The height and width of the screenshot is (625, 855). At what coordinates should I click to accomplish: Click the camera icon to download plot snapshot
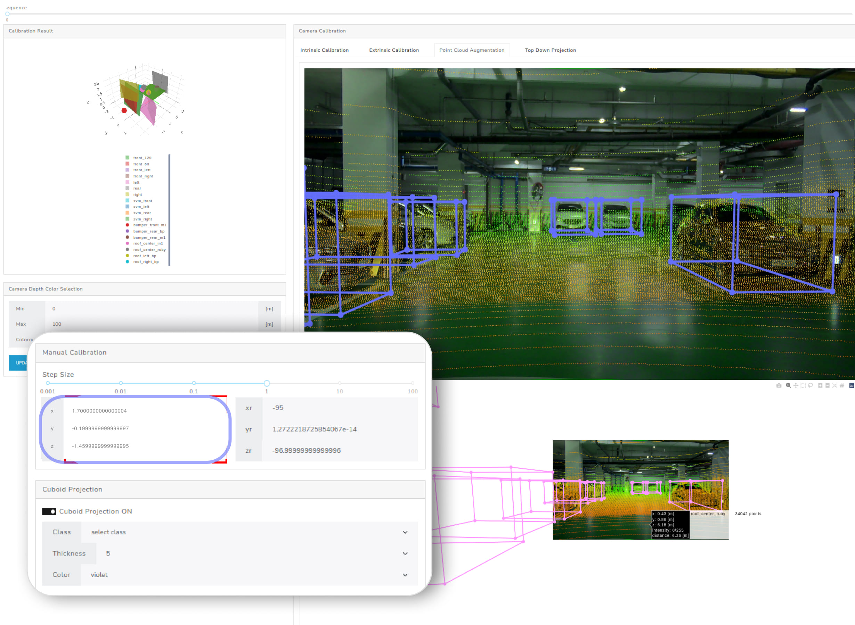click(779, 385)
